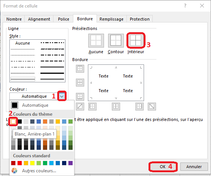The width and height of the screenshot is (211, 176).
Task: Open Autres couleurs option
Action: coord(42,171)
